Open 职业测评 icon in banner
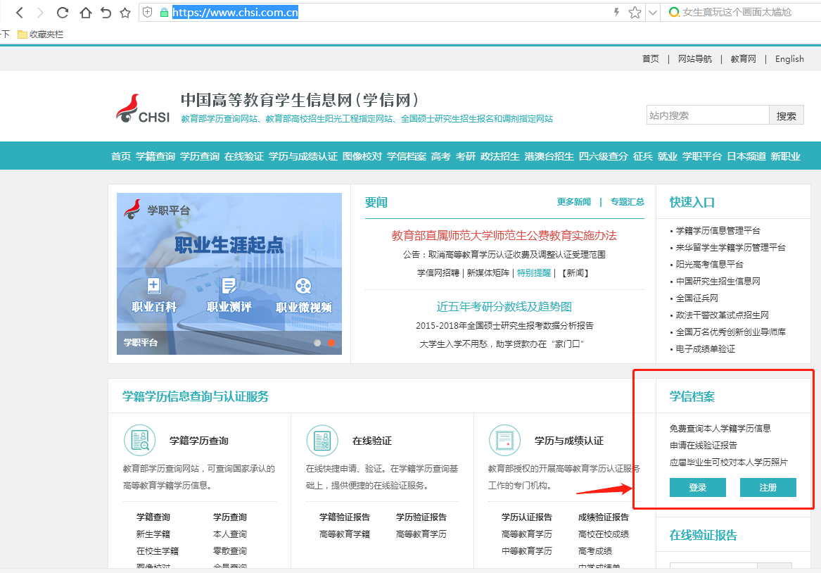Viewport: 821px width, 573px height. click(229, 286)
